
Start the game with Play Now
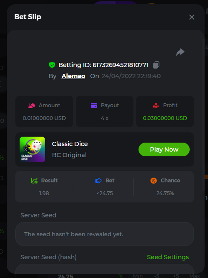coord(164,149)
